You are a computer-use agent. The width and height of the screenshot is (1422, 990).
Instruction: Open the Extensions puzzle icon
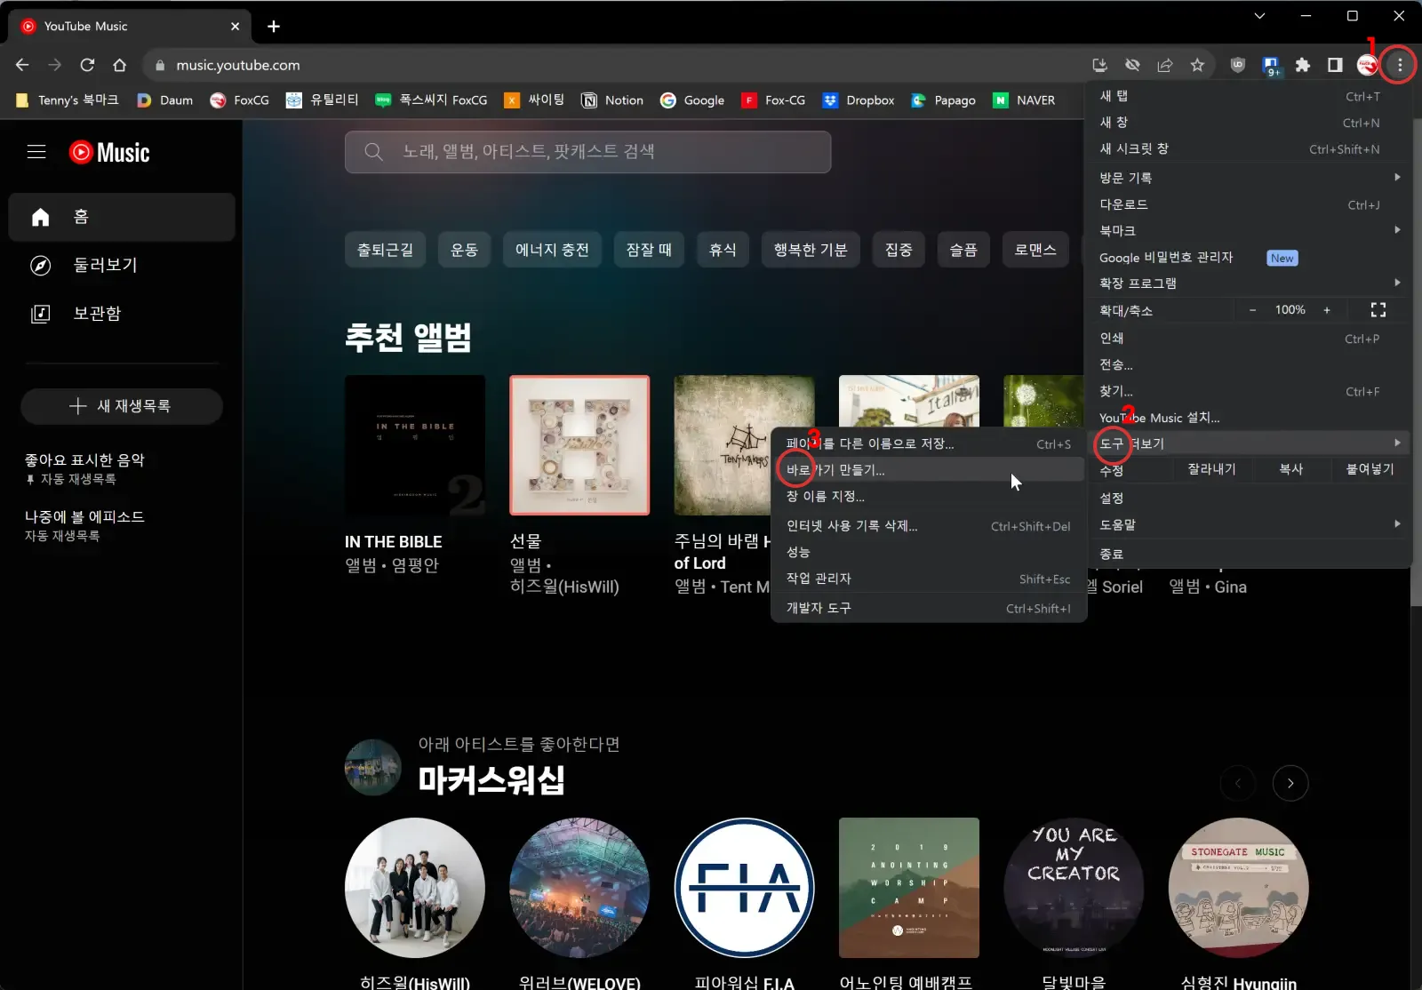[1303, 65]
